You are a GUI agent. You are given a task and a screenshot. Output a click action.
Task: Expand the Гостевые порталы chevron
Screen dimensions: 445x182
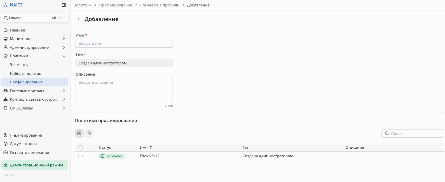pos(64,91)
